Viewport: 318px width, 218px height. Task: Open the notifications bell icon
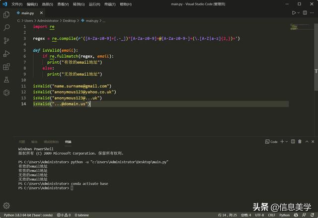coord(312,215)
